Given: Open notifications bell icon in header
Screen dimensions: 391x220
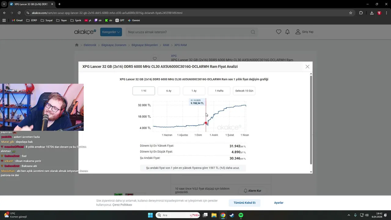Looking at the screenshot, I should pyautogui.click(x=287, y=32).
